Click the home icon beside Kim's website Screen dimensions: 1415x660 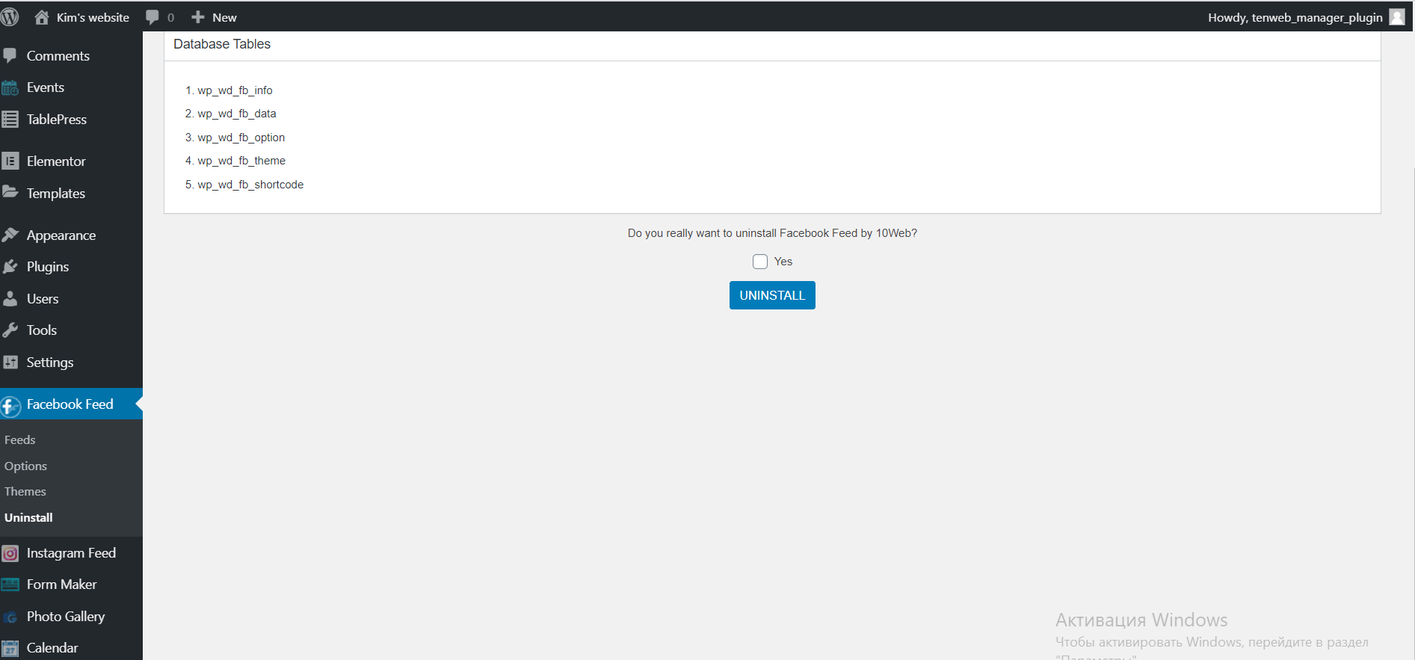point(42,17)
